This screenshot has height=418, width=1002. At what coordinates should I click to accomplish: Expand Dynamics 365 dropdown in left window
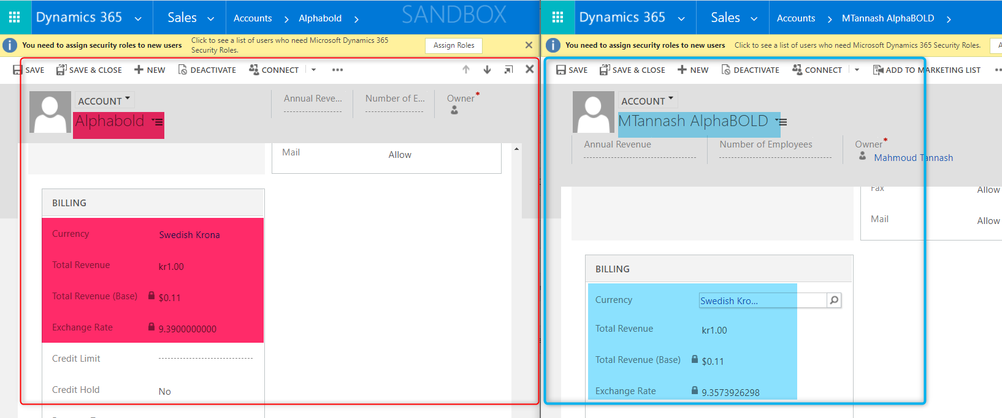tap(138, 19)
